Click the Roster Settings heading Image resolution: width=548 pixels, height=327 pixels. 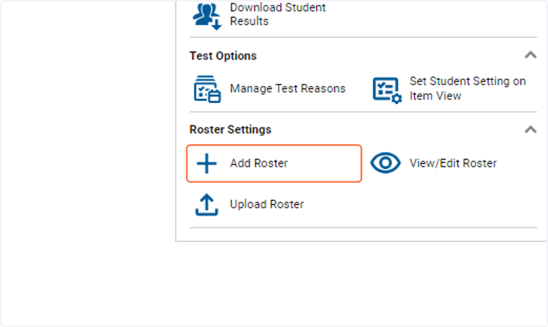[230, 130]
